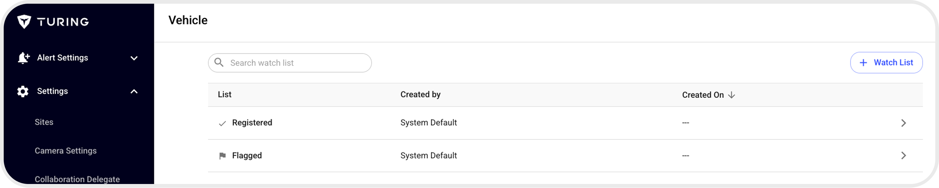The width and height of the screenshot is (939, 188).
Task: Click the Flagged flag icon
Action: (222, 156)
